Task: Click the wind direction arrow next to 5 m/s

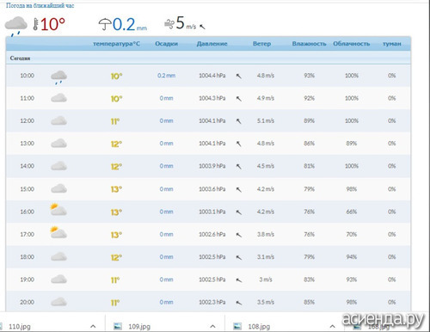Action: pyautogui.click(x=202, y=27)
